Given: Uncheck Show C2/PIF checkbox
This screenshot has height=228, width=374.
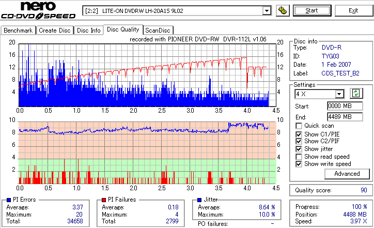Looking at the screenshot, I should (299, 141).
